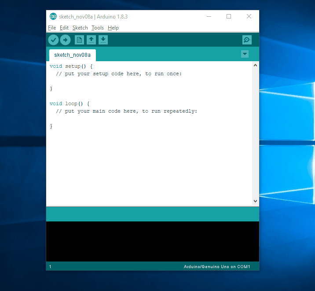Click the editor scrollbar up arrow
Screen dimensions: 315x291
(x=256, y=66)
